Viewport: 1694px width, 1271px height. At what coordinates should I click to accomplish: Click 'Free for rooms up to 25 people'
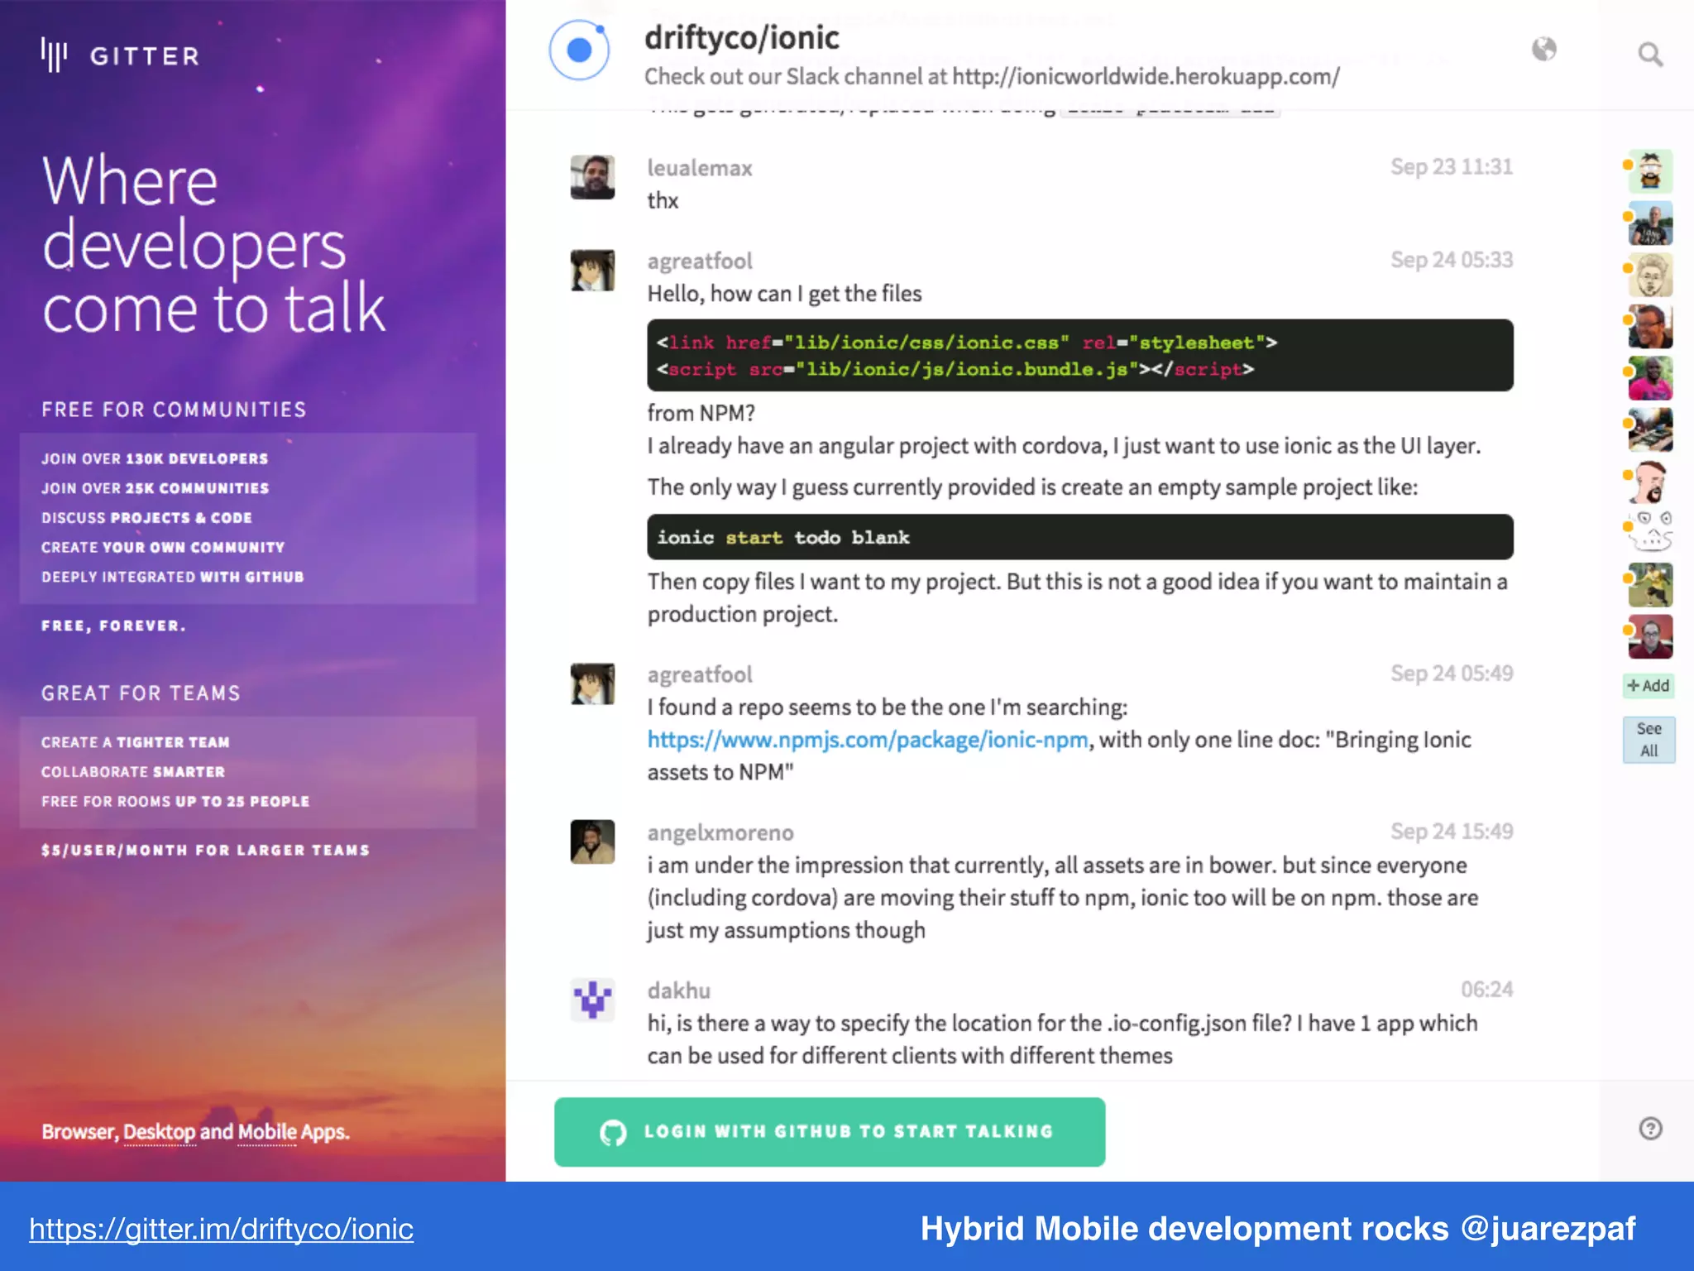(x=175, y=801)
